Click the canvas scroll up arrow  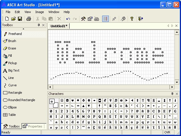pyautogui.click(x=177, y=32)
